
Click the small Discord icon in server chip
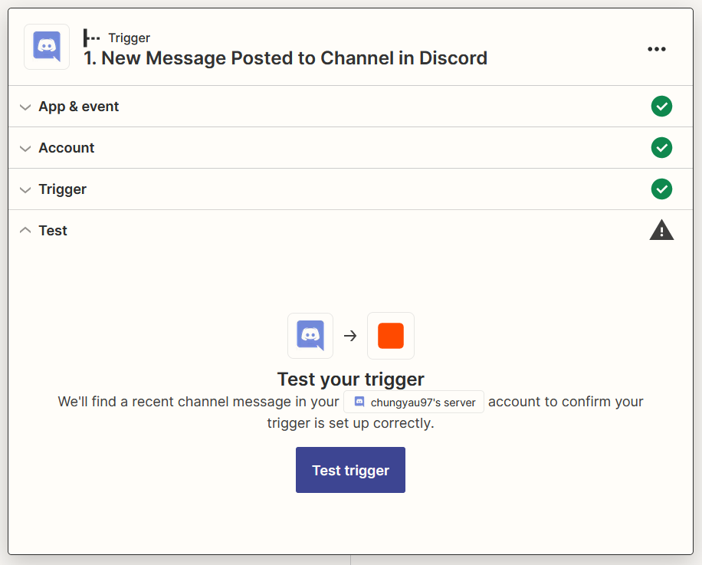[359, 402]
